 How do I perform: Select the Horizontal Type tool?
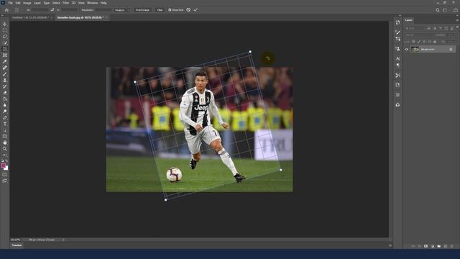tap(5, 124)
